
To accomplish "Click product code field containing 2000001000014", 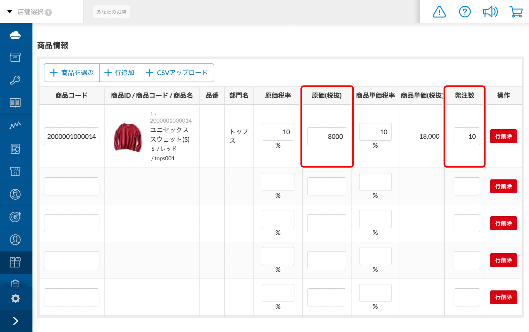I will tap(72, 136).
